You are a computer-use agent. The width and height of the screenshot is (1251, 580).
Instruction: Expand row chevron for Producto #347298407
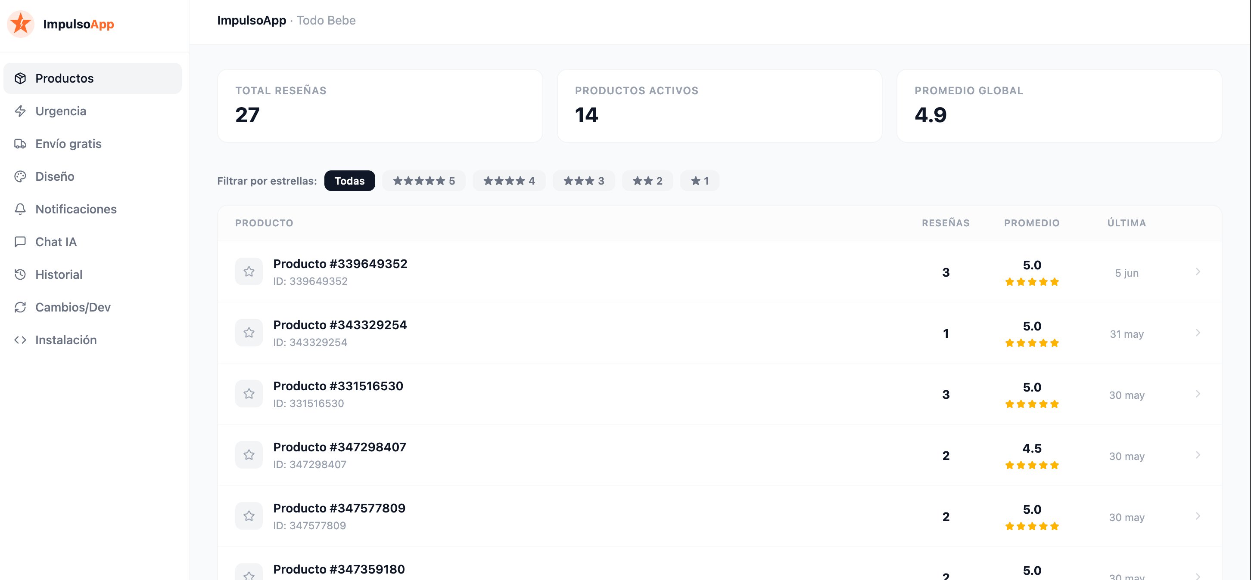coord(1198,455)
